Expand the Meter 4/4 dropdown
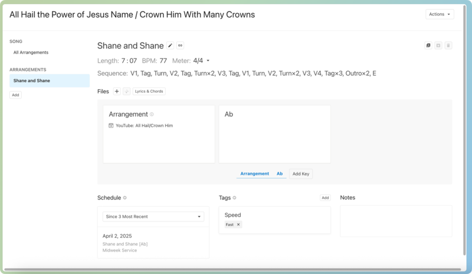The height and width of the screenshot is (274, 472). tap(208, 60)
